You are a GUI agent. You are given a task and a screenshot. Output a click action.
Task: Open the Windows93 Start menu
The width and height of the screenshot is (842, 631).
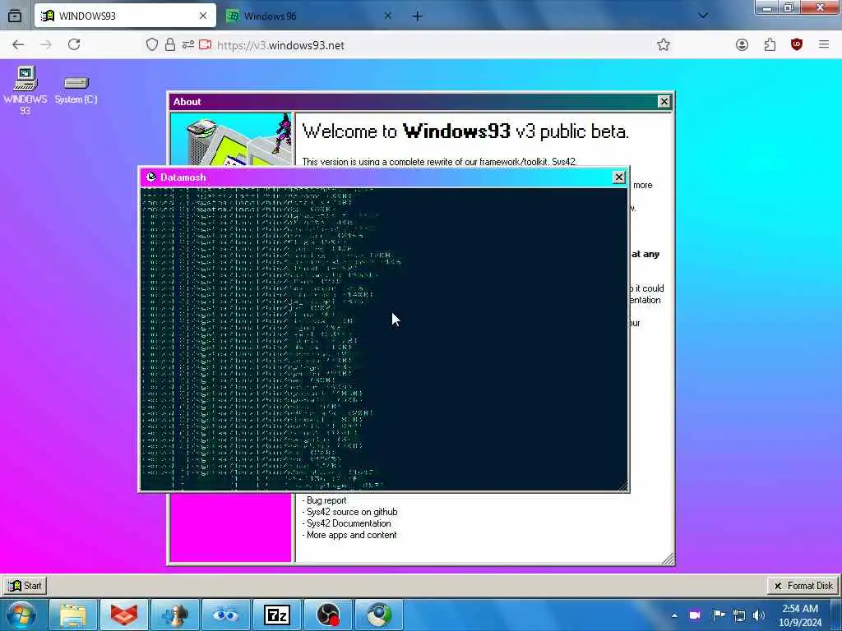25,585
